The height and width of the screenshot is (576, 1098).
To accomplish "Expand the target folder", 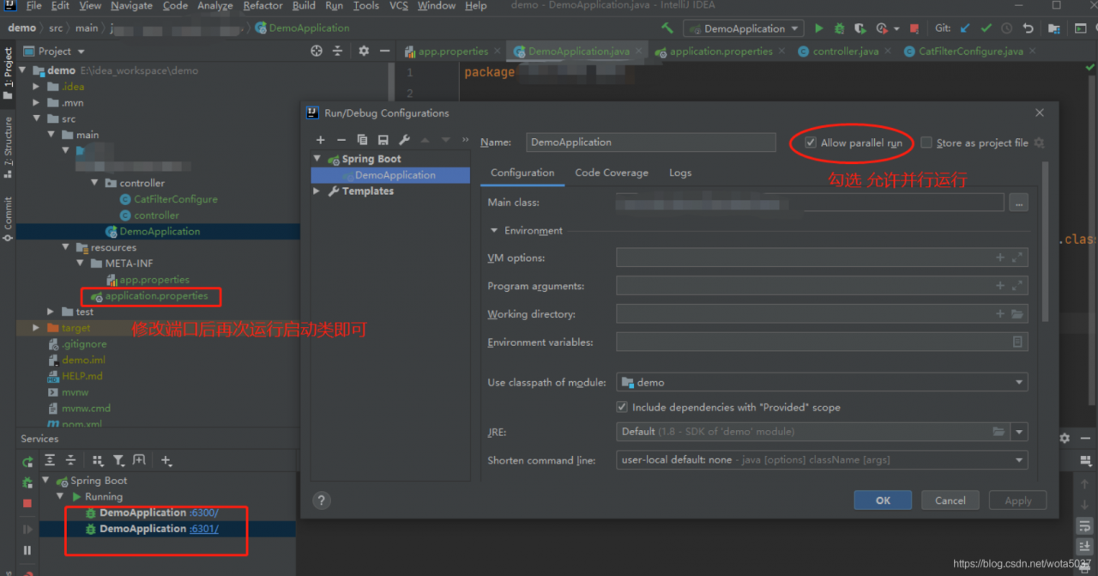I will [x=36, y=328].
